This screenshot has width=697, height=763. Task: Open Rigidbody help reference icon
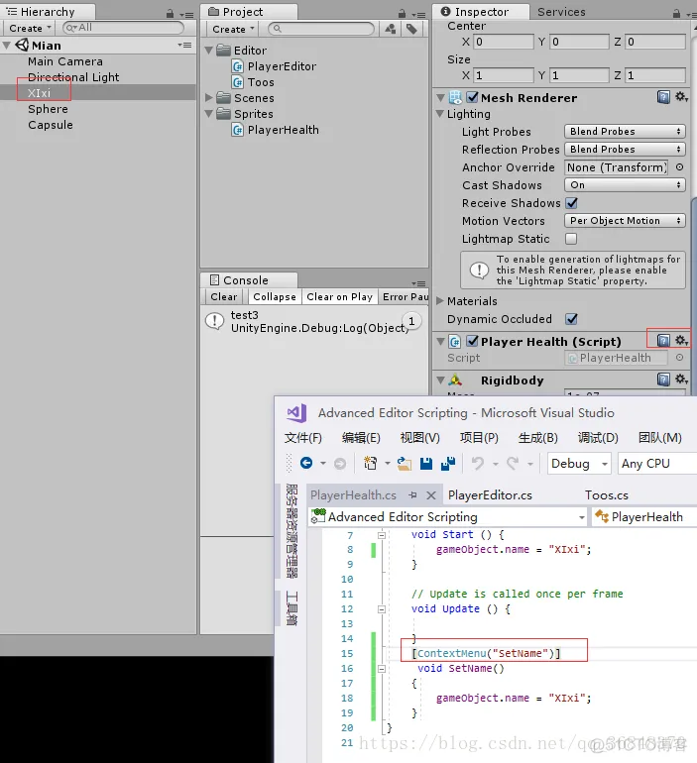tap(663, 380)
